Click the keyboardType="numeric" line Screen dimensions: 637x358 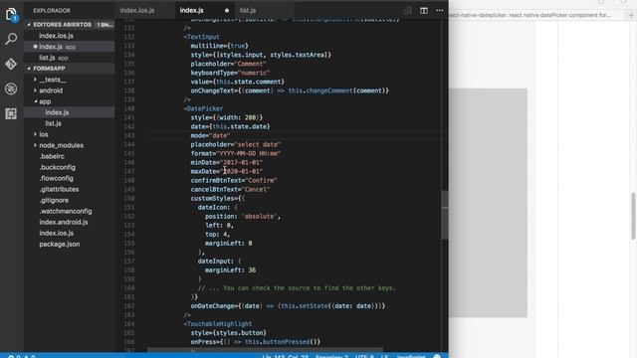point(230,73)
